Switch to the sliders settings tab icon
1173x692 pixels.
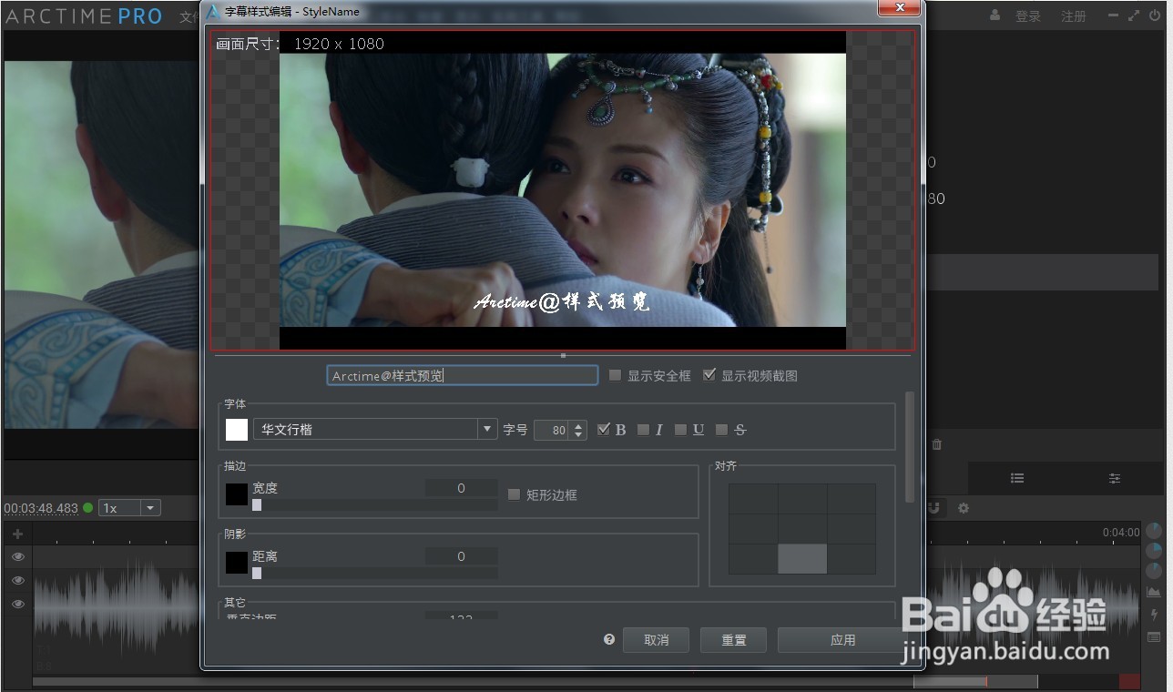point(1115,478)
